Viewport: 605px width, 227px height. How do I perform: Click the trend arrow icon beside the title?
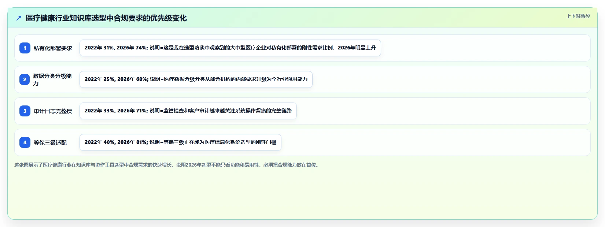[x=19, y=18]
